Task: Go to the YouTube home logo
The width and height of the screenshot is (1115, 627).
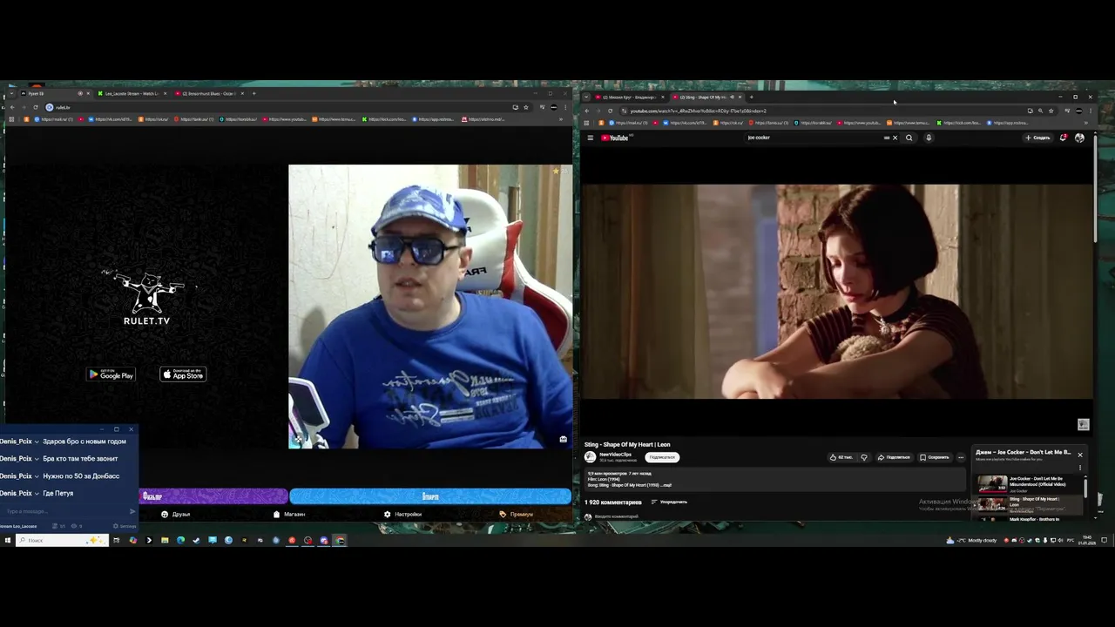Action: [615, 138]
